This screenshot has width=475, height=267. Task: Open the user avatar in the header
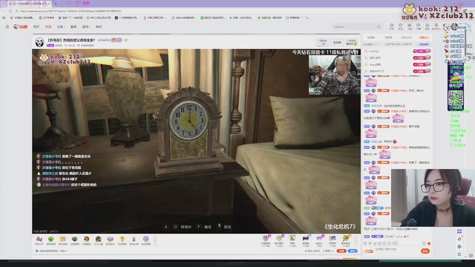(454, 27)
